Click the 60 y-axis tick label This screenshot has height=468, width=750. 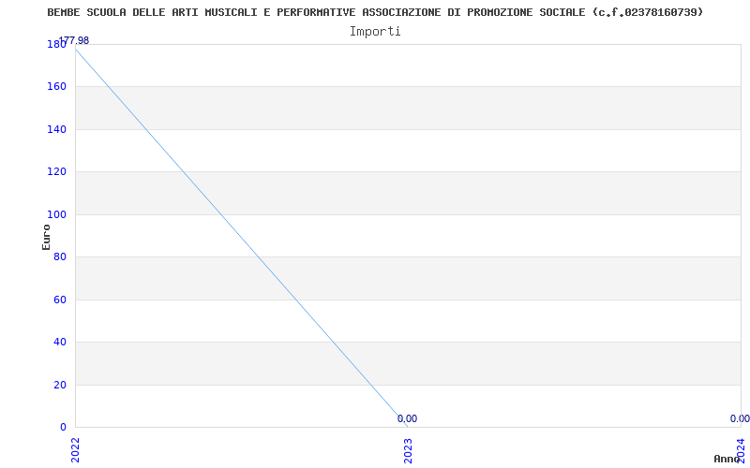click(x=60, y=300)
